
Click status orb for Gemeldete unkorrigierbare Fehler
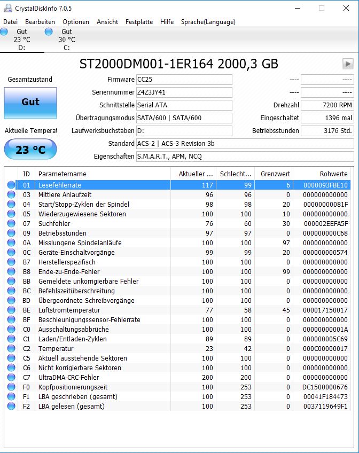(11, 281)
